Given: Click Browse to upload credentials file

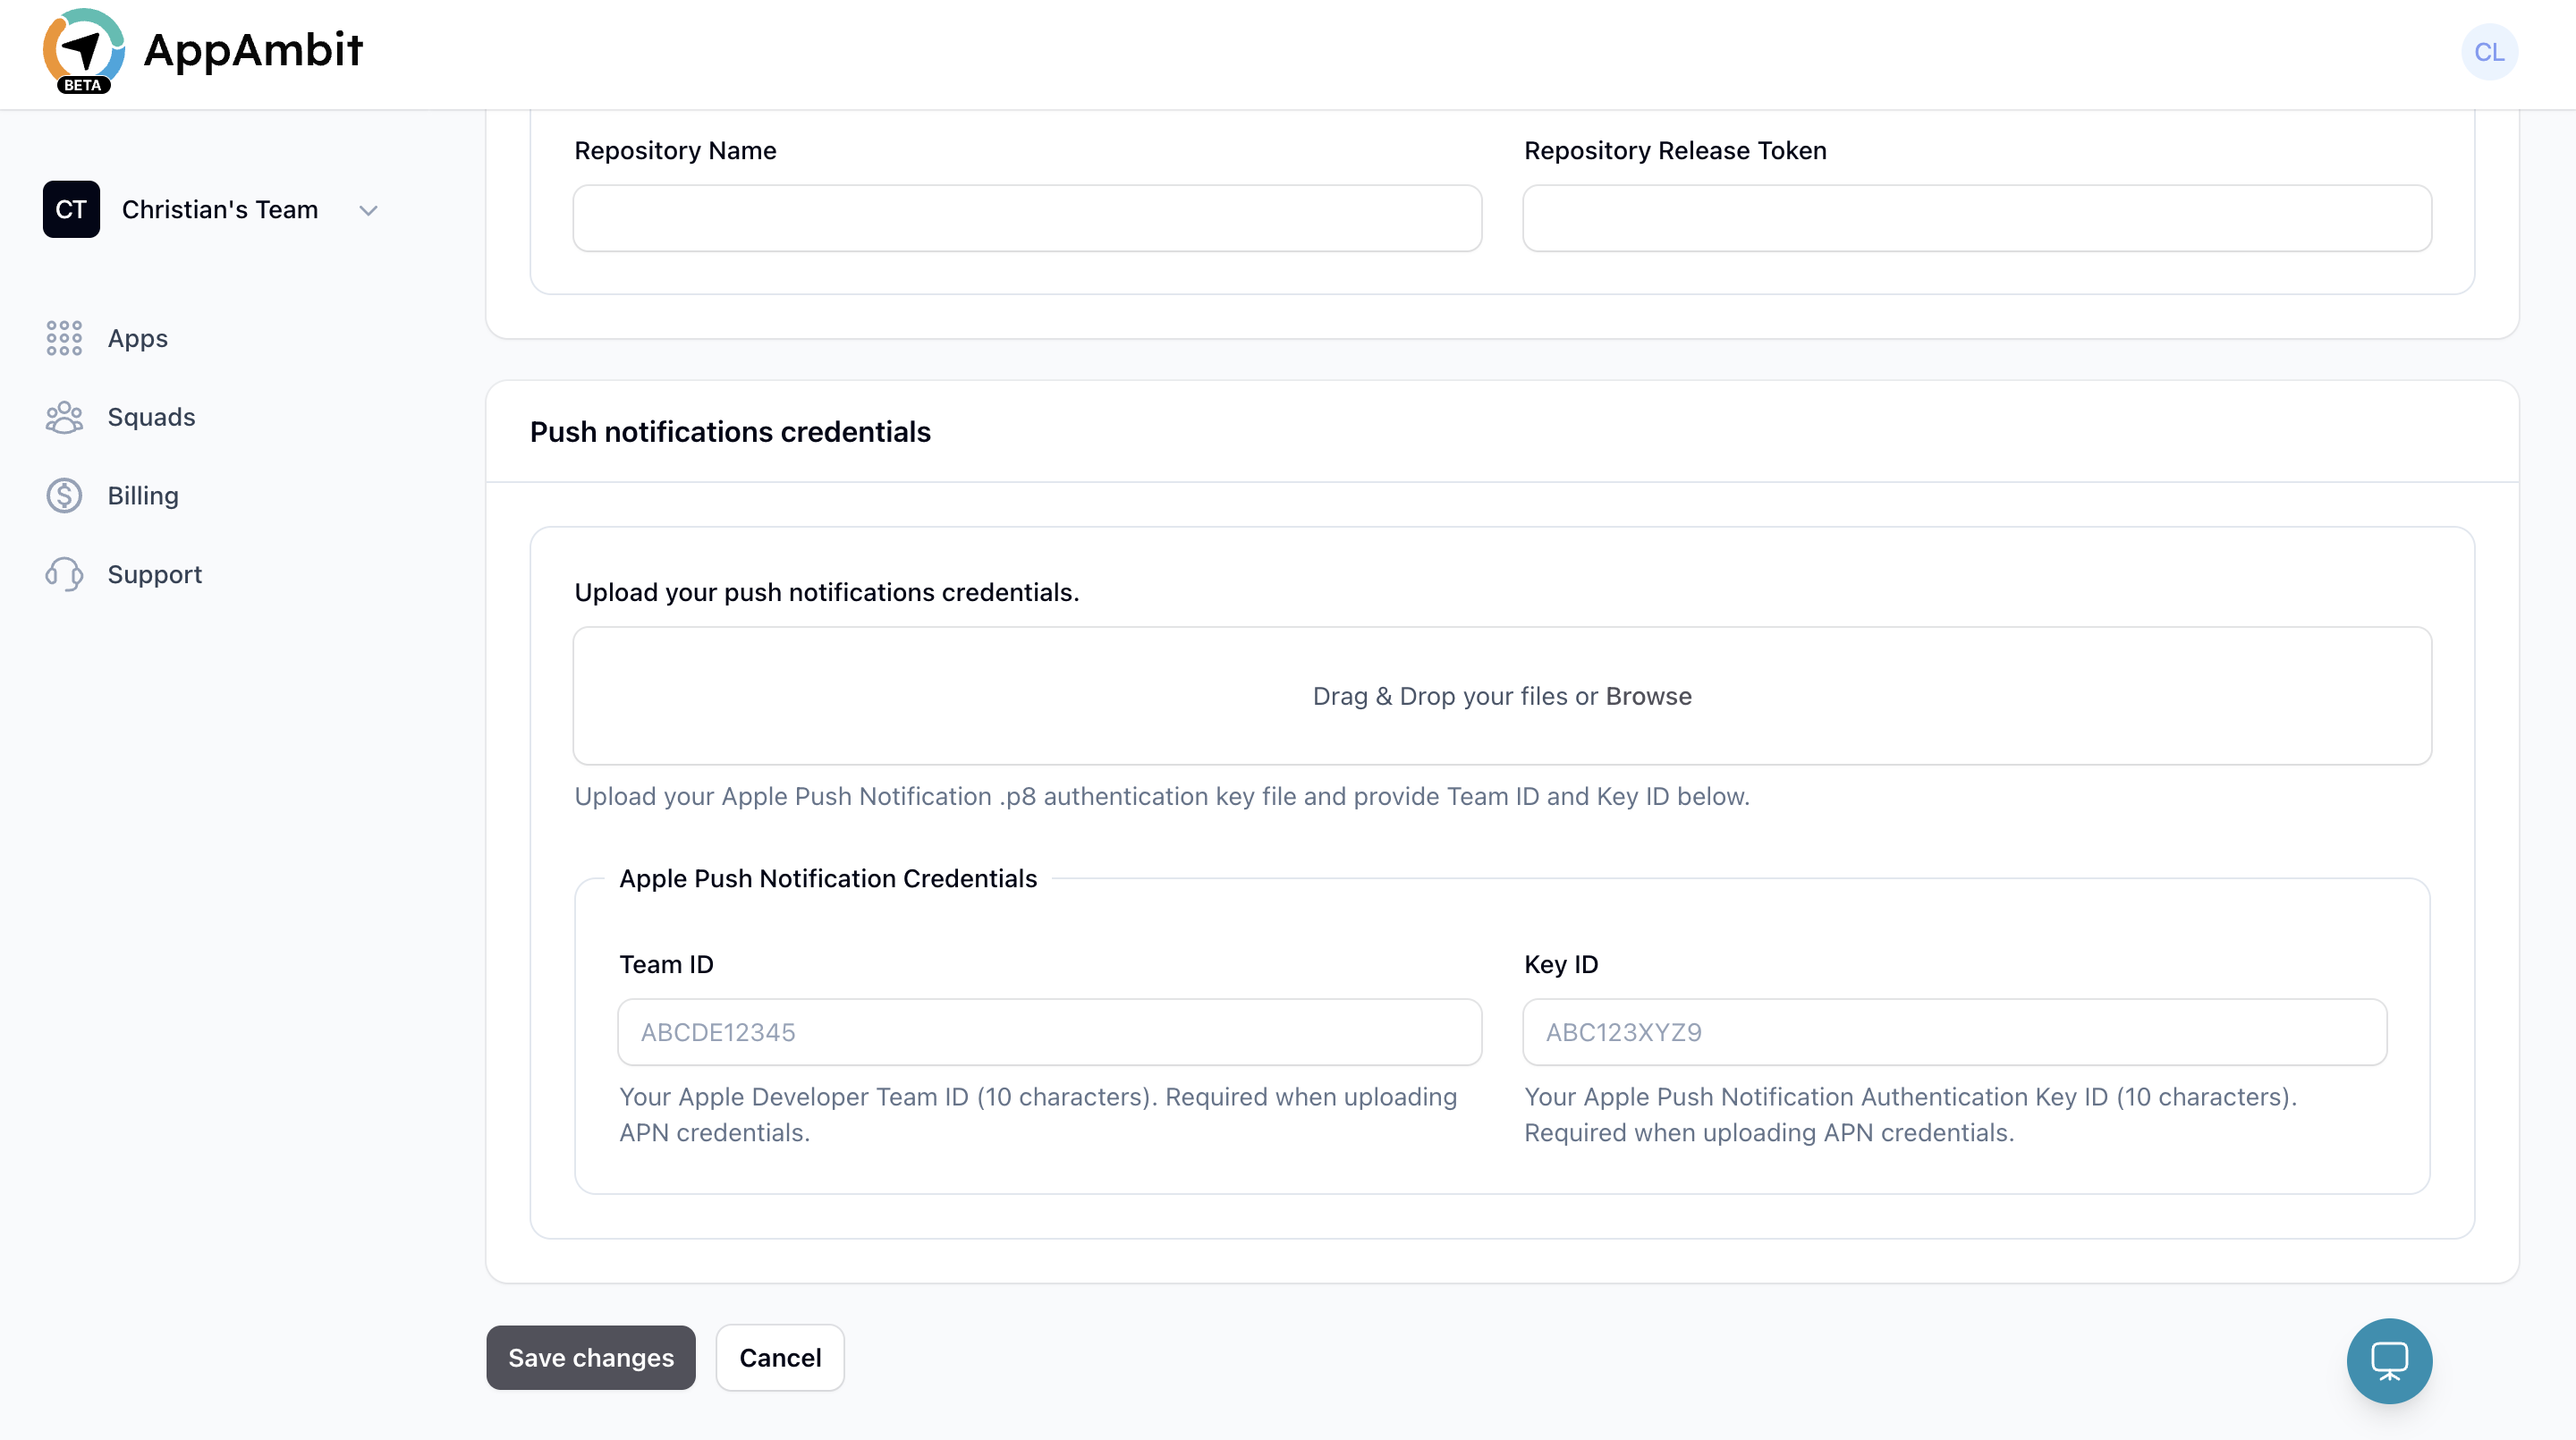Looking at the screenshot, I should click(x=1648, y=696).
